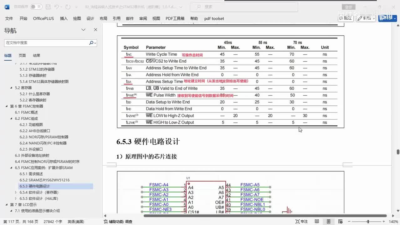
Task: Go to 6.3 外部设备地址映射 heading
Action: [x=32, y=155]
